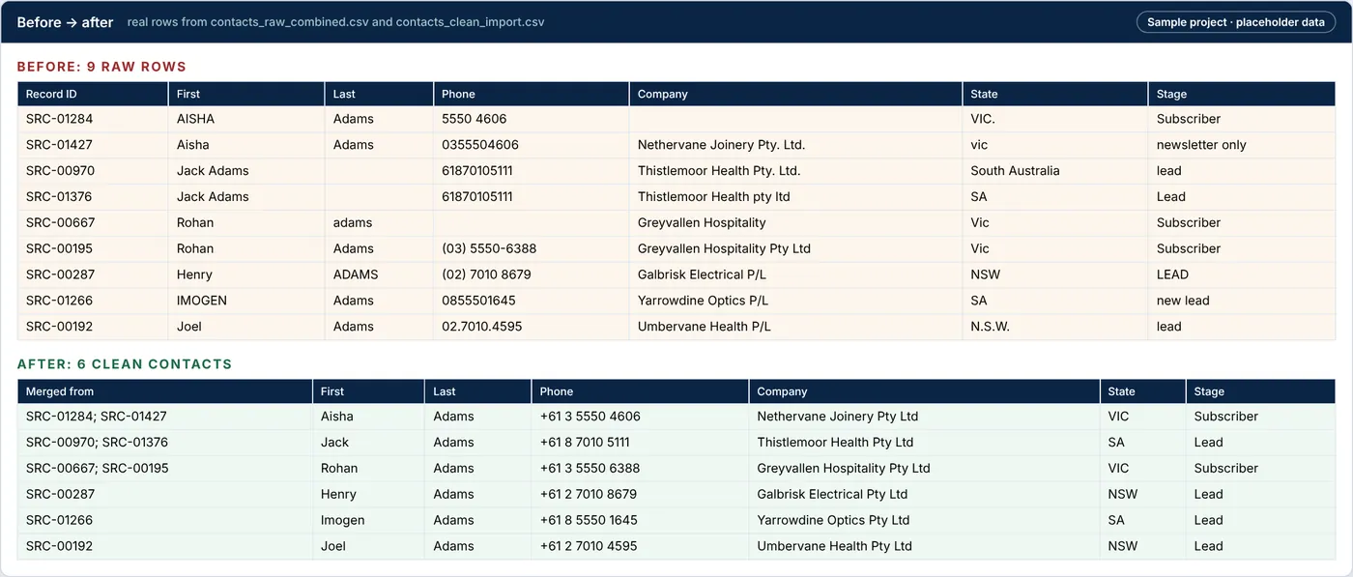Click 'Galbrisk Electrical P/L' company cell

pos(796,275)
